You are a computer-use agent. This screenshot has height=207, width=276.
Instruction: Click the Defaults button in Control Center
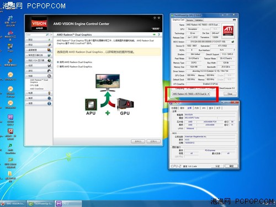138,141
